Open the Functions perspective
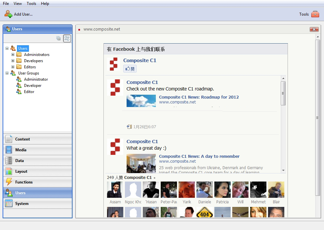324x230 pixels. (x=38, y=182)
